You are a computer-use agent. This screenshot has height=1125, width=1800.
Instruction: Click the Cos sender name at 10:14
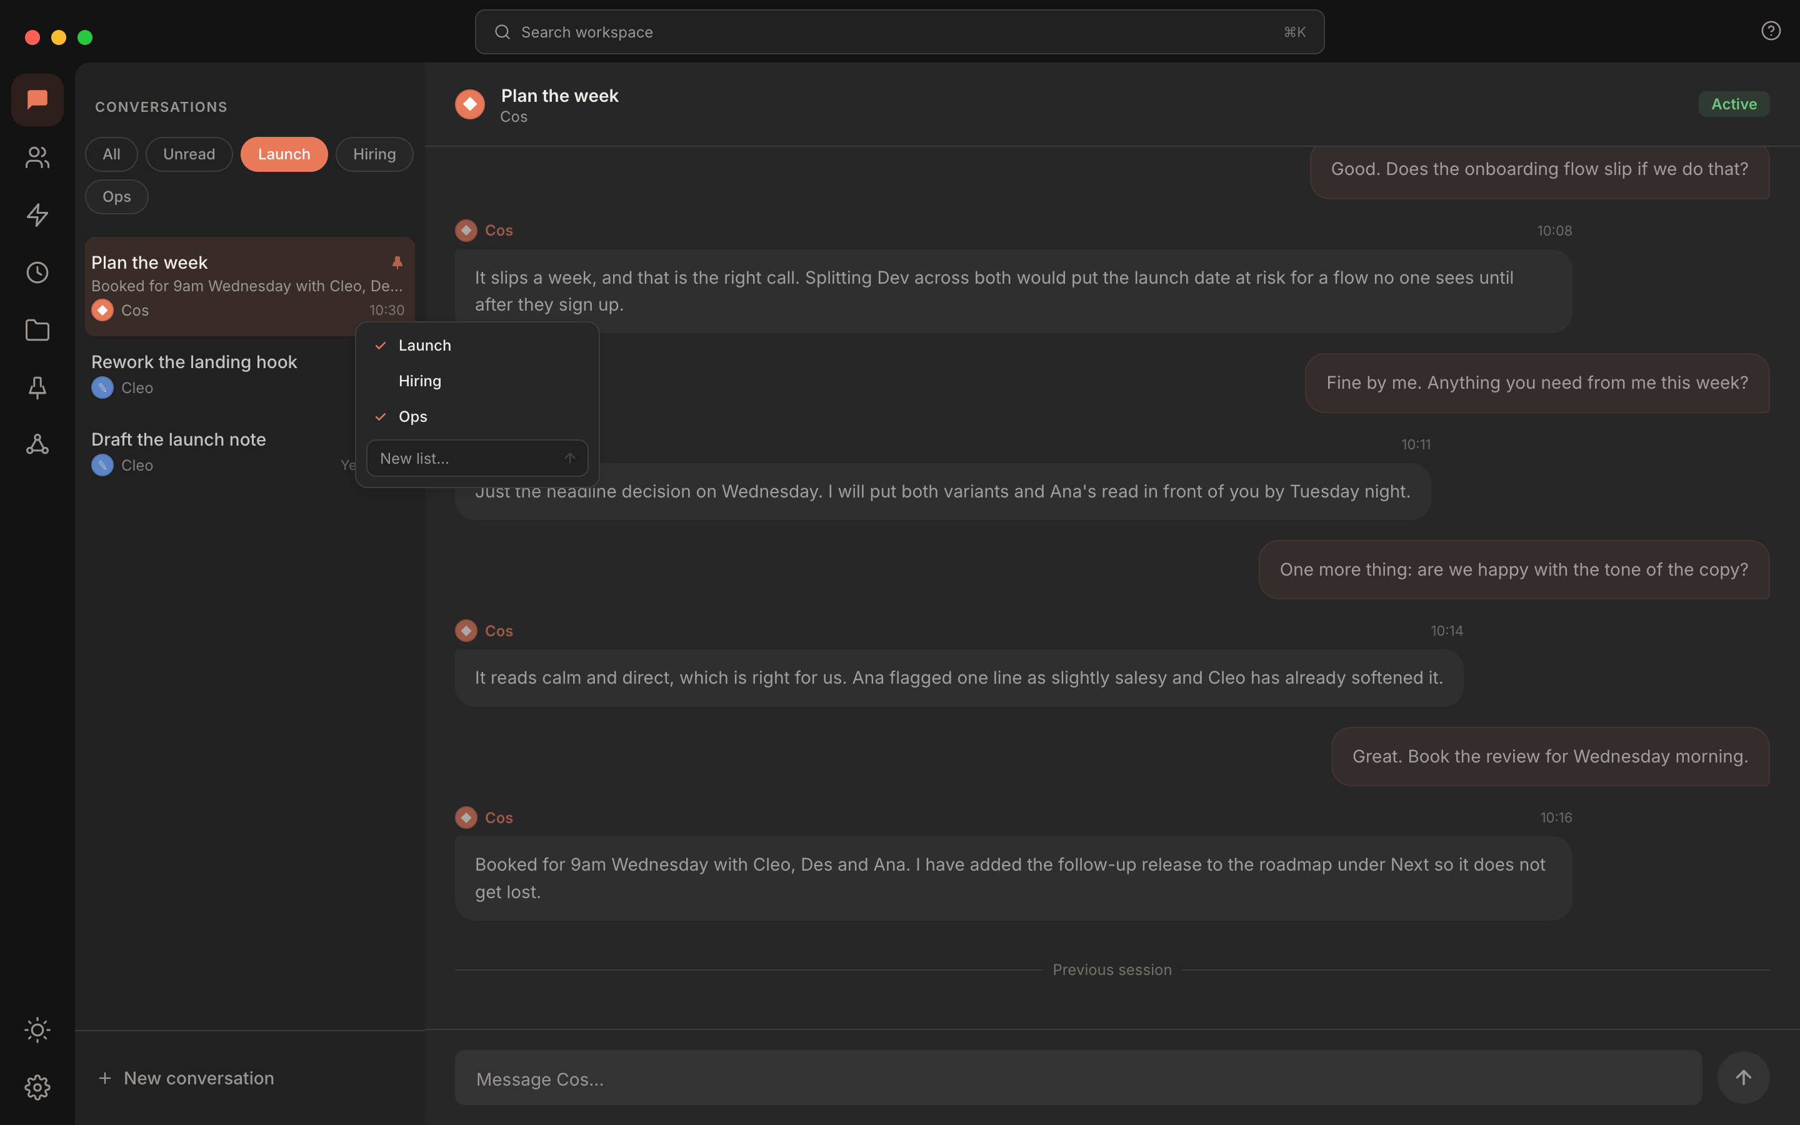pos(499,631)
